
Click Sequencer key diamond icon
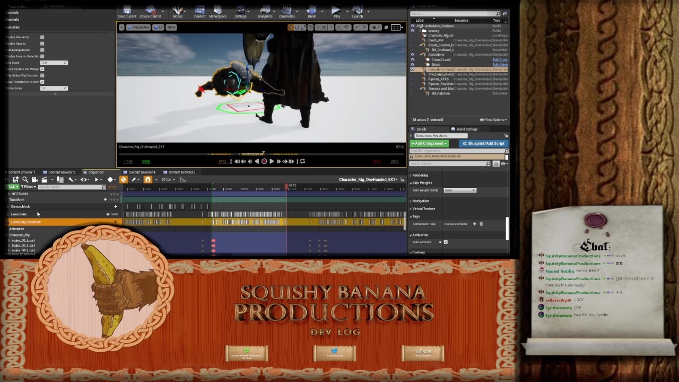[x=110, y=180]
